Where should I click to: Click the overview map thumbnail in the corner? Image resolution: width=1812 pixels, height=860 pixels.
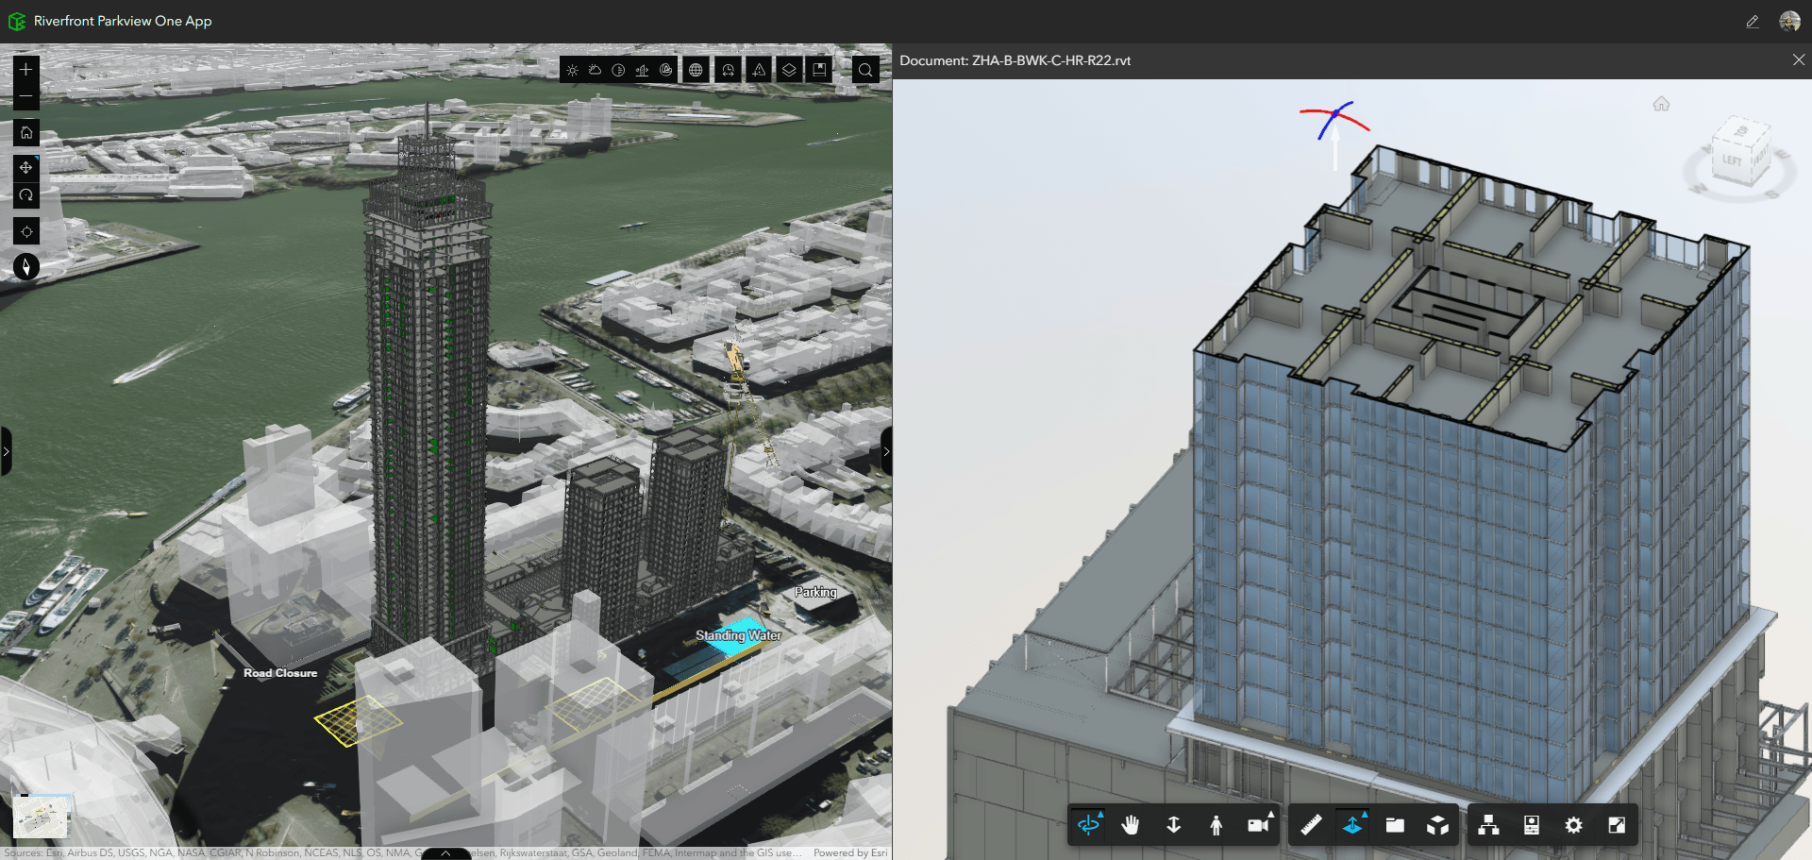pos(41,818)
